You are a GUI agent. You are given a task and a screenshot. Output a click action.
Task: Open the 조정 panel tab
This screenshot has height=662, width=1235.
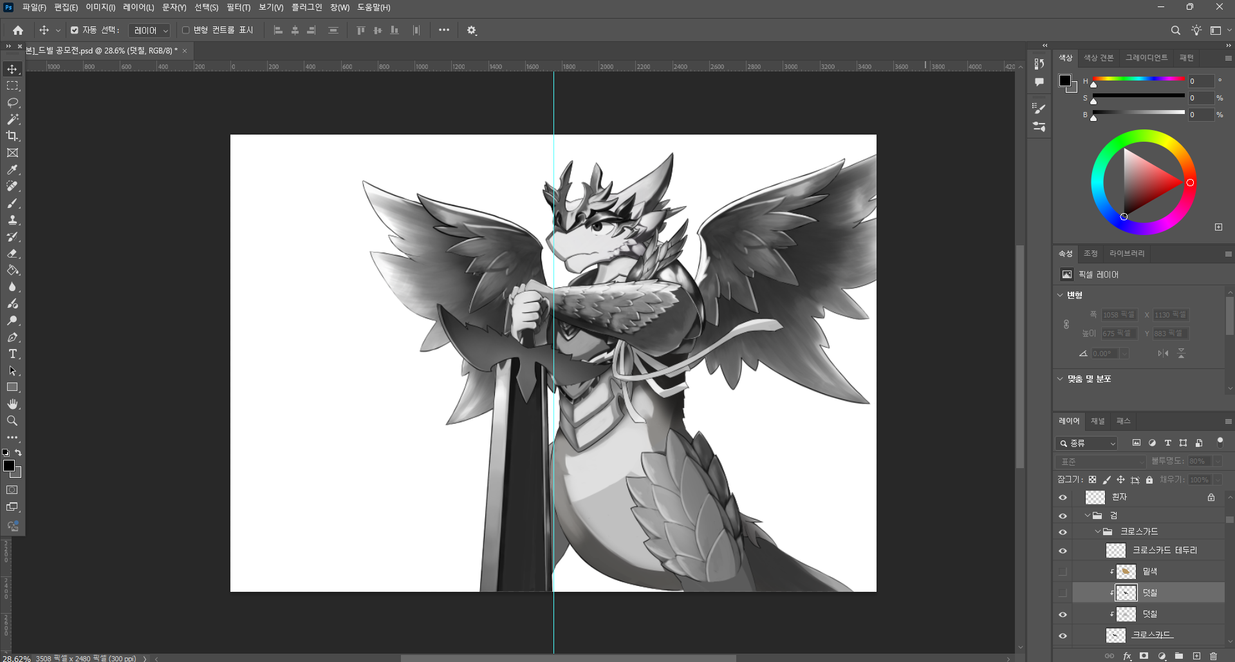point(1090,254)
